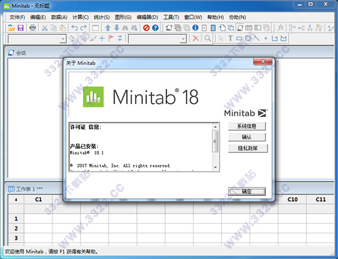
Task: Click the fx Assign Formula icon
Action: (281, 28)
